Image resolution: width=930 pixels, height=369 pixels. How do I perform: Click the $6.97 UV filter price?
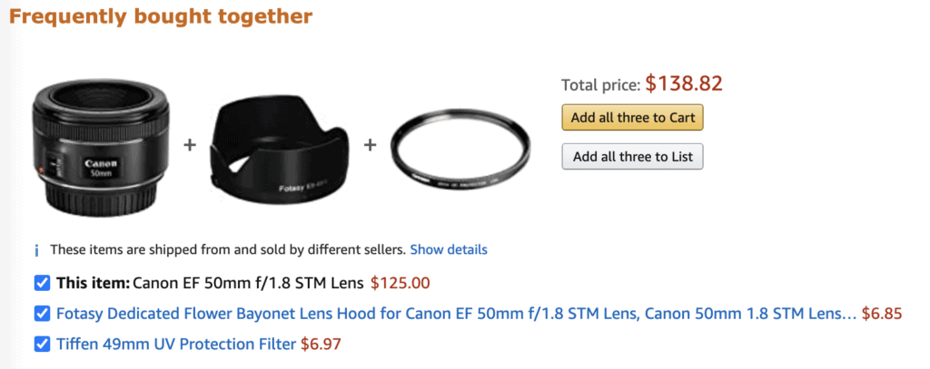tap(321, 345)
